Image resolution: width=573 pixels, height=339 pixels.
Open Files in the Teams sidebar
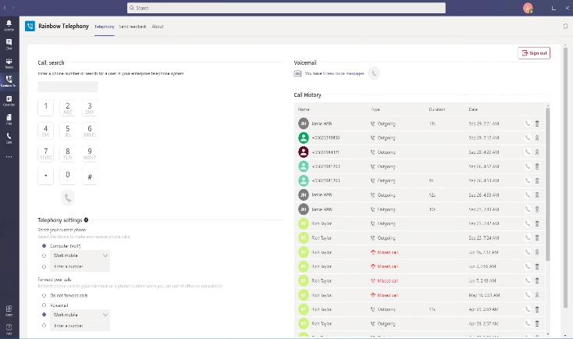tap(9, 120)
